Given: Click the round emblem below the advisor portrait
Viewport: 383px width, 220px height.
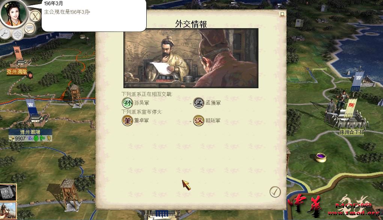Looking at the screenshot, I should pyautogui.click(x=18, y=35).
